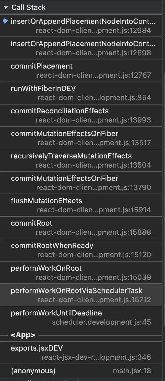
Task: Select the commitReconciliationEffects stack frame
Action: (81, 115)
